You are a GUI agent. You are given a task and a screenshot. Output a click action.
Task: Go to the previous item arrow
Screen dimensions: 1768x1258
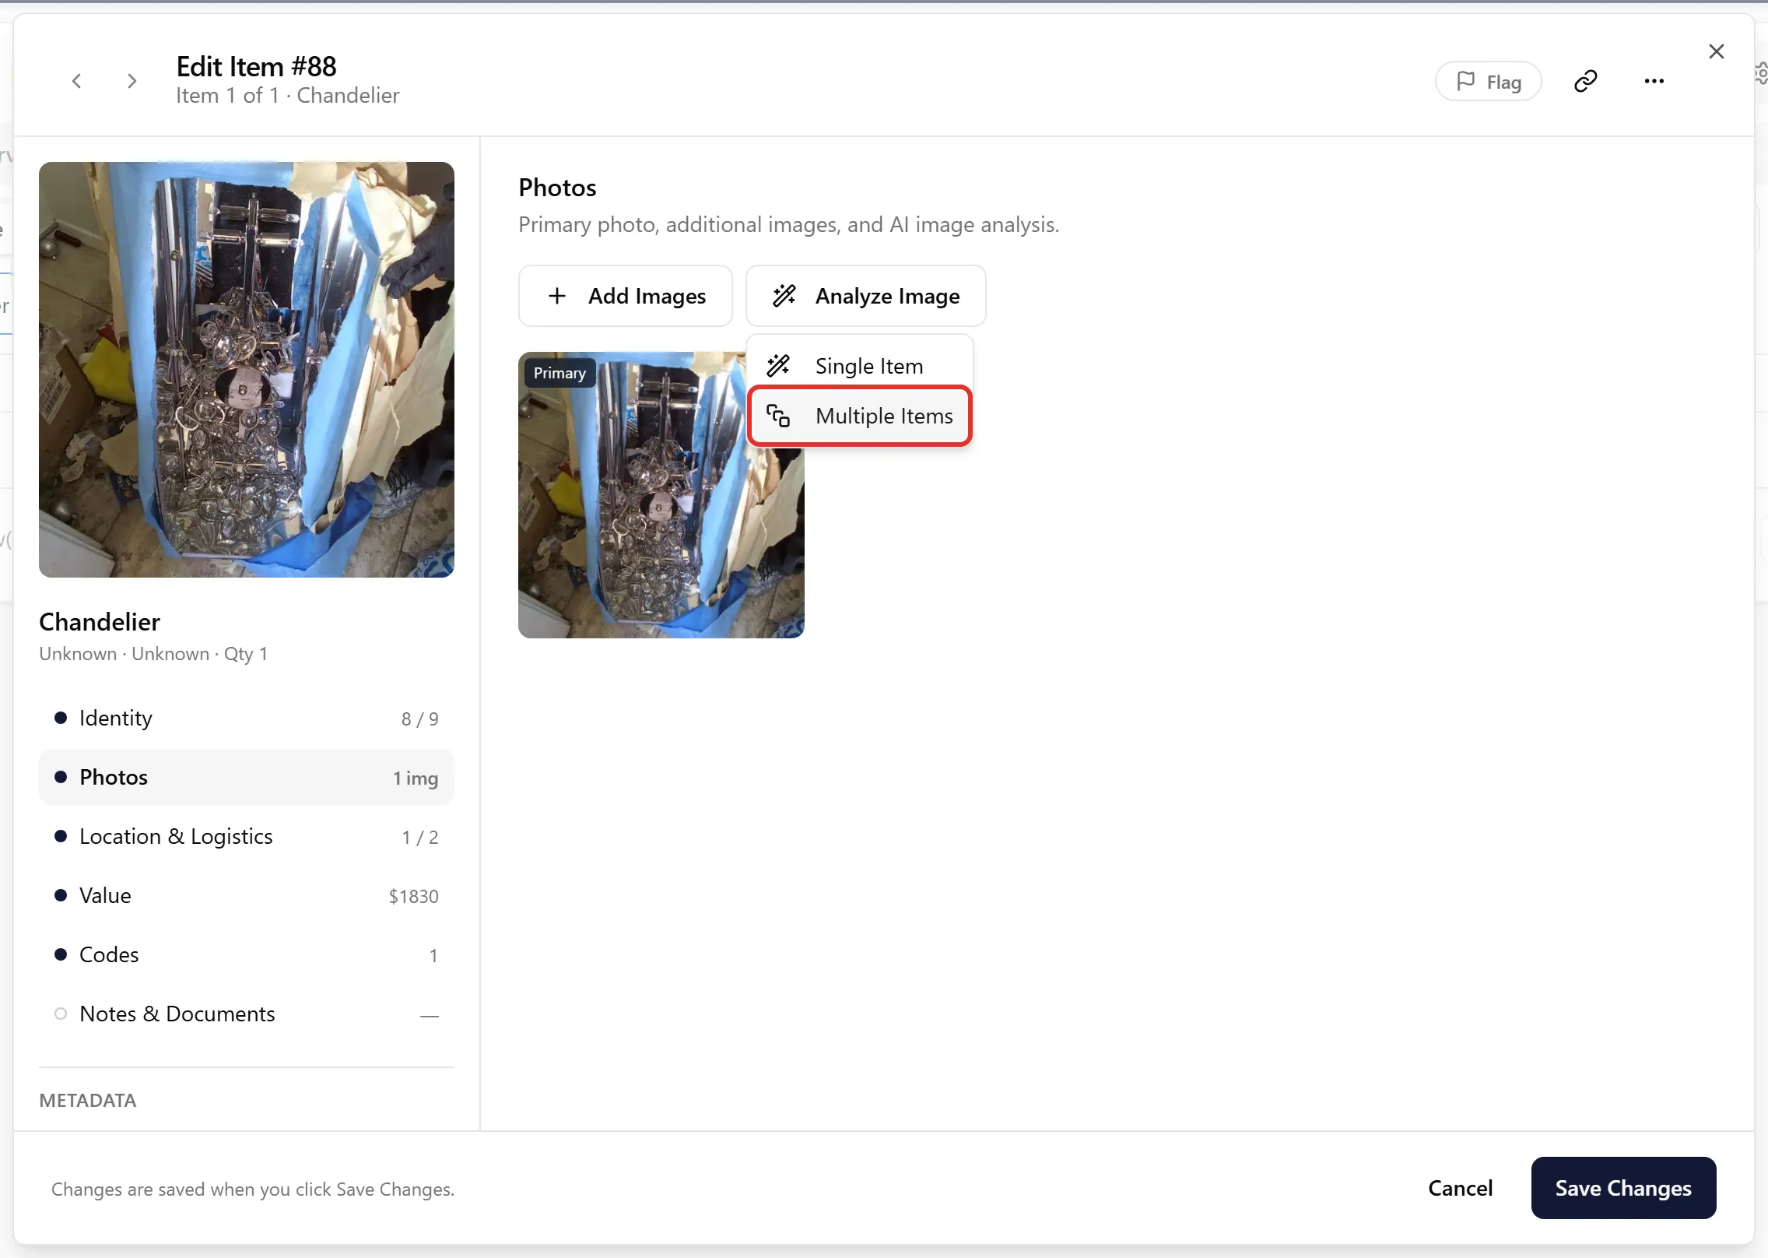tap(76, 81)
